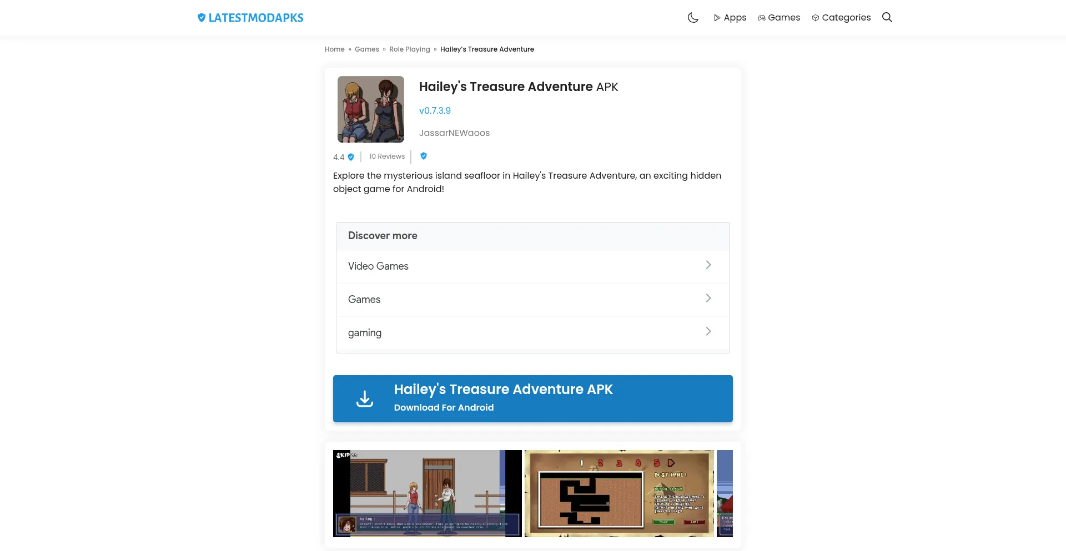Open developer JassarNEWaoos link

point(454,133)
